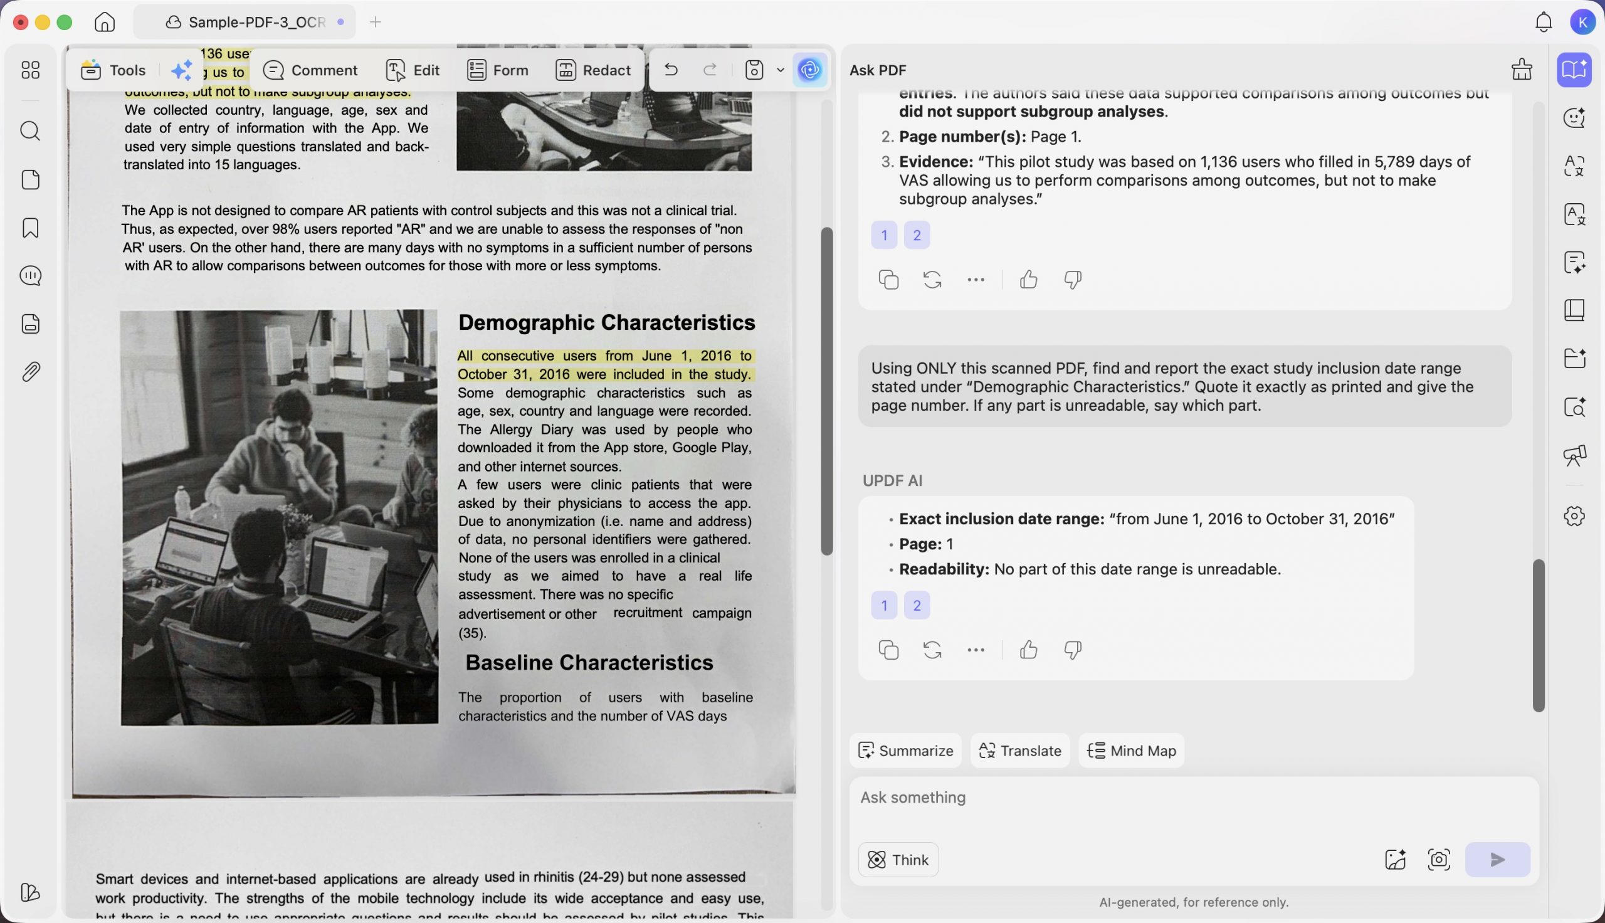Expand the save options dropdown arrow
Image resolution: width=1605 pixels, height=923 pixels.
point(781,70)
